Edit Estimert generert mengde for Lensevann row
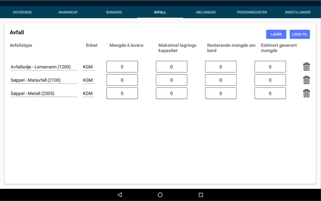 click(270, 67)
